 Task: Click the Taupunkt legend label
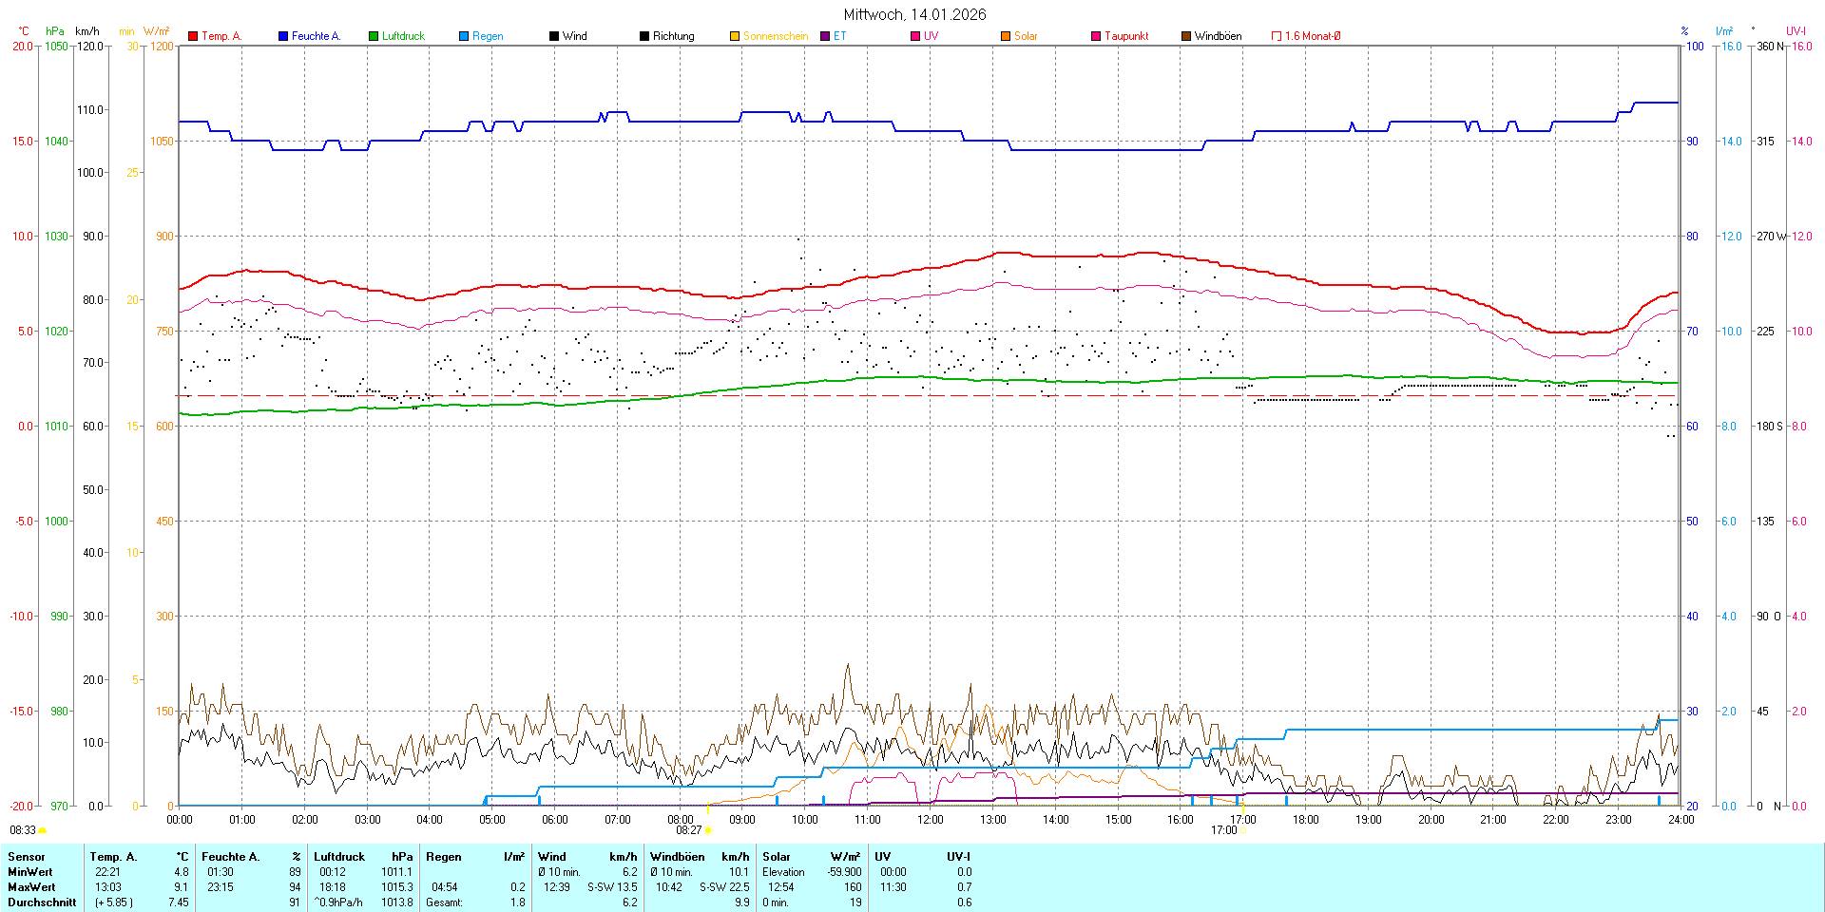pos(1126,36)
